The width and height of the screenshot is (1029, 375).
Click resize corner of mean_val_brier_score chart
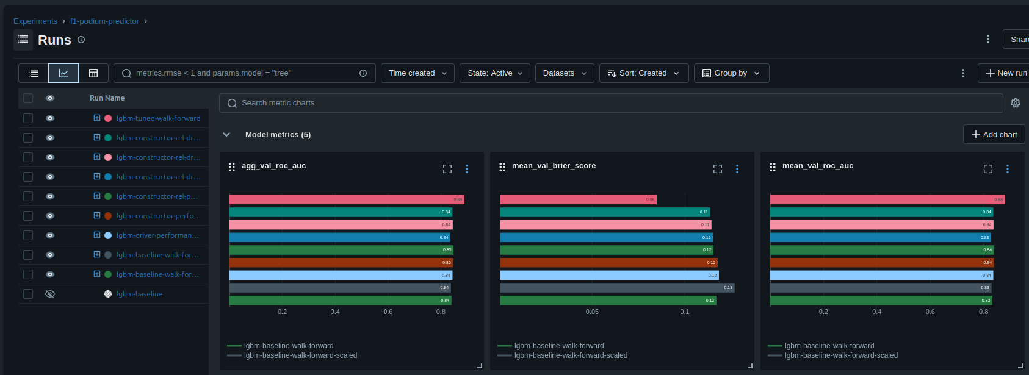(750, 366)
